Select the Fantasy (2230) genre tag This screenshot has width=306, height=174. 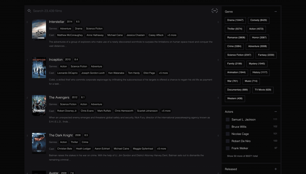pos(266,55)
